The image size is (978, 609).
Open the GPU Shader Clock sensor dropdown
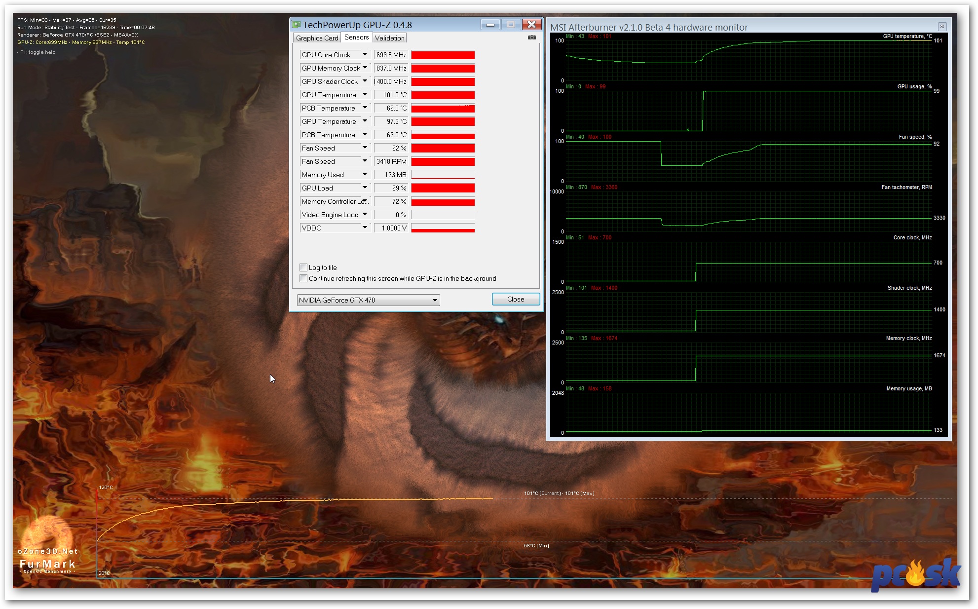pyautogui.click(x=365, y=81)
